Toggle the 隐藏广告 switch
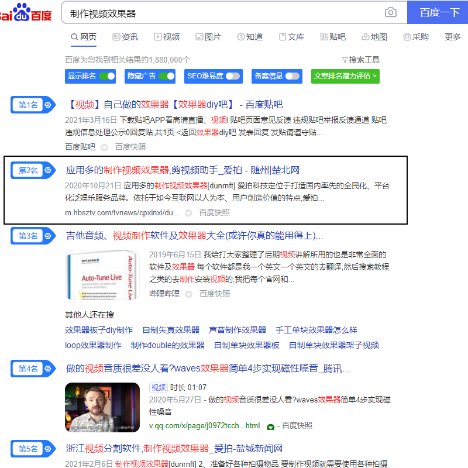This screenshot has width=468, height=468. coord(167,76)
